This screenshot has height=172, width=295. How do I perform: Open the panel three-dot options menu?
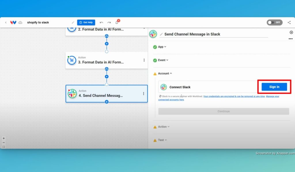(x=290, y=39)
